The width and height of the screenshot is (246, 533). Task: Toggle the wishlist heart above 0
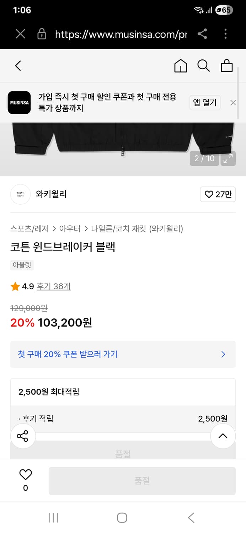tap(25, 474)
